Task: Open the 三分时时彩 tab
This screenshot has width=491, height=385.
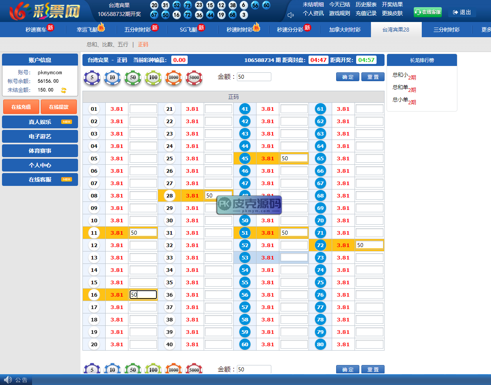Action: click(x=446, y=30)
